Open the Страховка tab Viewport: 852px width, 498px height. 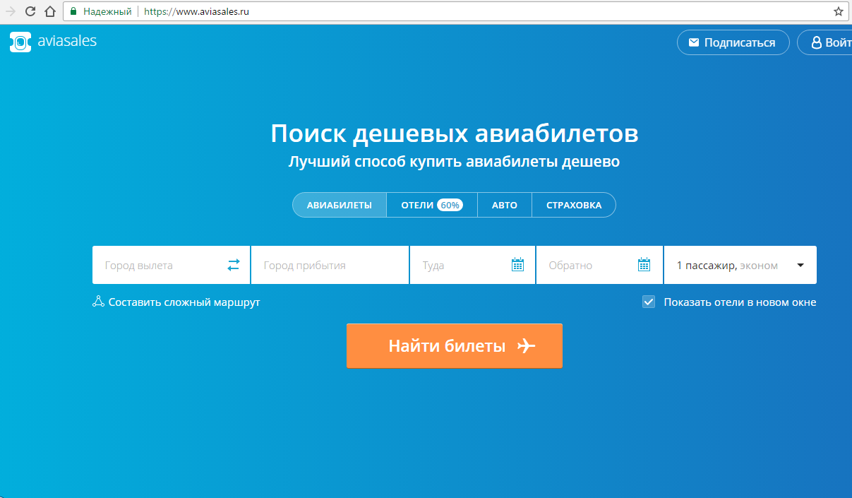pyautogui.click(x=573, y=205)
